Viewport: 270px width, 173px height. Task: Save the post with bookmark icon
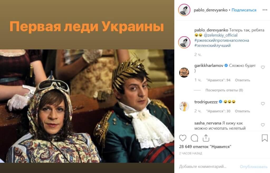coord(265,138)
